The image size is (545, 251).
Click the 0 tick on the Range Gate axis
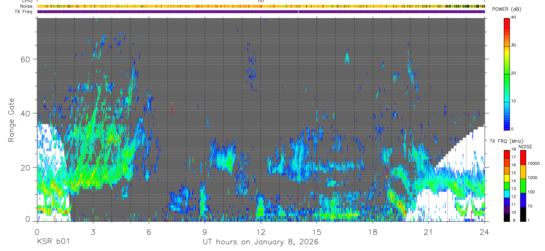[28, 220]
